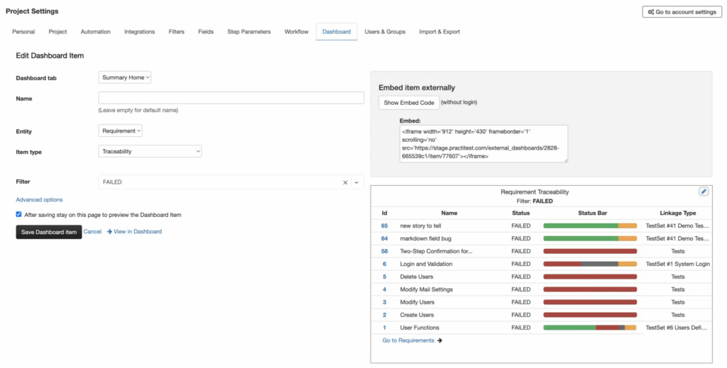Open the Dashboard tab dropdown showing Summary Home

tap(125, 78)
